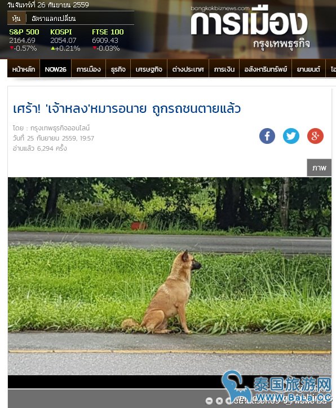Open the dog photo in the article
336x408 pixels.
170,276
